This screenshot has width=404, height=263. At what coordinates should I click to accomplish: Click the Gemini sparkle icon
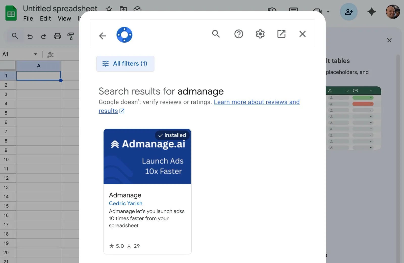tap(371, 12)
